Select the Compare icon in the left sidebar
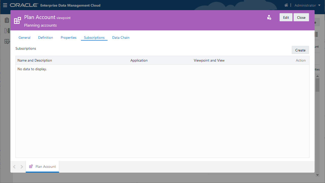 pyautogui.click(x=7, y=30)
